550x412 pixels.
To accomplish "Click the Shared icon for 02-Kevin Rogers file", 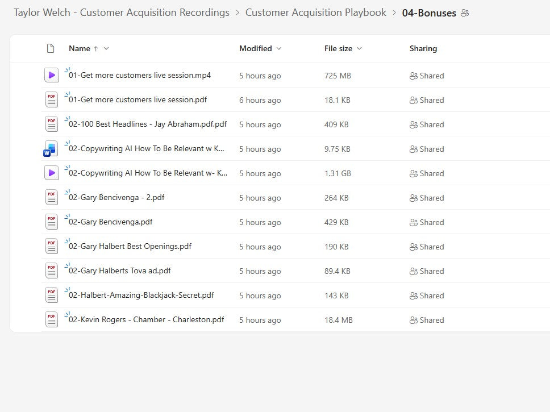I will point(414,319).
